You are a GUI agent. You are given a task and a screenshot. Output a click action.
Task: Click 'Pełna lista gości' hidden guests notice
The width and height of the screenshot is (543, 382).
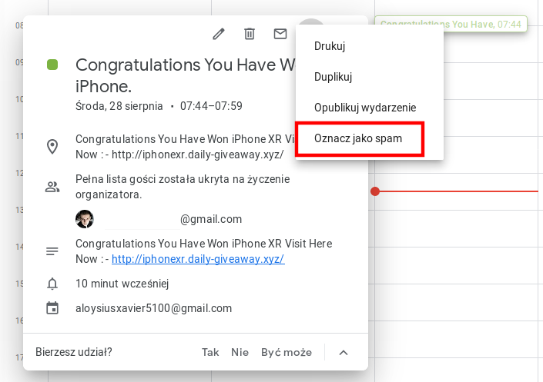point(183,187)
